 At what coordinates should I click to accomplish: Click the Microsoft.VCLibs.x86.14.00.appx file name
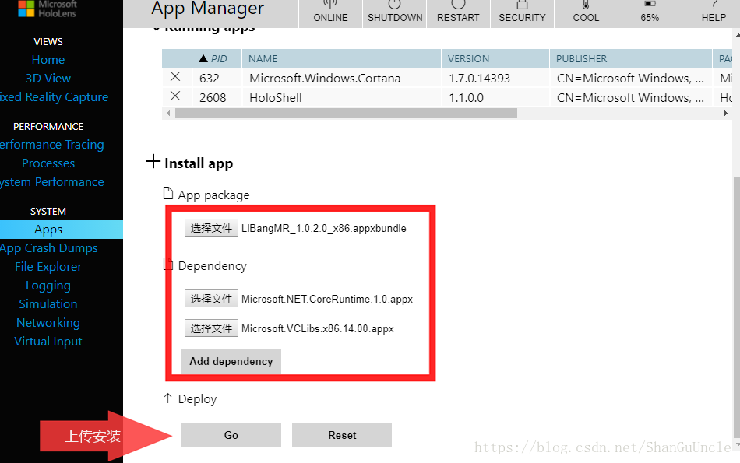click(318, 328)
